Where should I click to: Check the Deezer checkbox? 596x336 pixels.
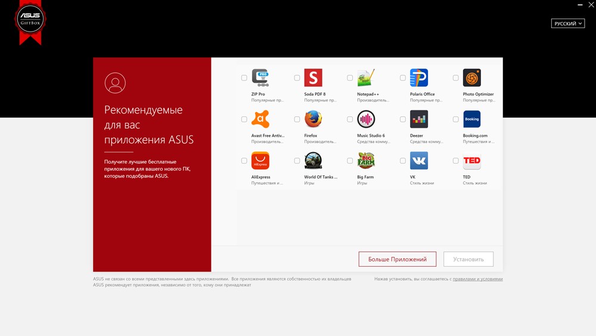coord(402,119)
